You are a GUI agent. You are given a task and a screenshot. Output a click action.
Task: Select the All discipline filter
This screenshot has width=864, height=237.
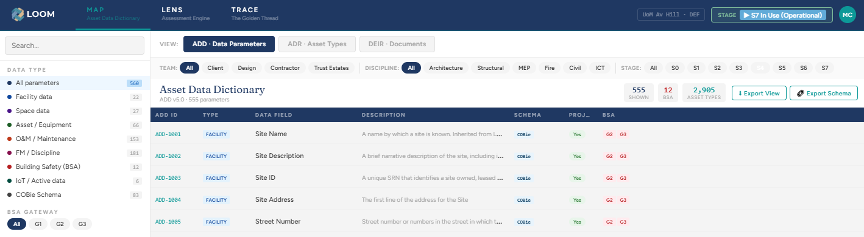click(x=411, y=68)
